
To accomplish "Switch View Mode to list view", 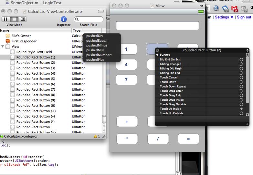I will point(14,19).
